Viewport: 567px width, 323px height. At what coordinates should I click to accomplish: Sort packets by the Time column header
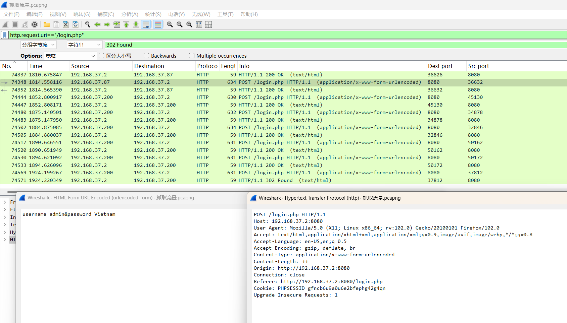pos(48,66)
